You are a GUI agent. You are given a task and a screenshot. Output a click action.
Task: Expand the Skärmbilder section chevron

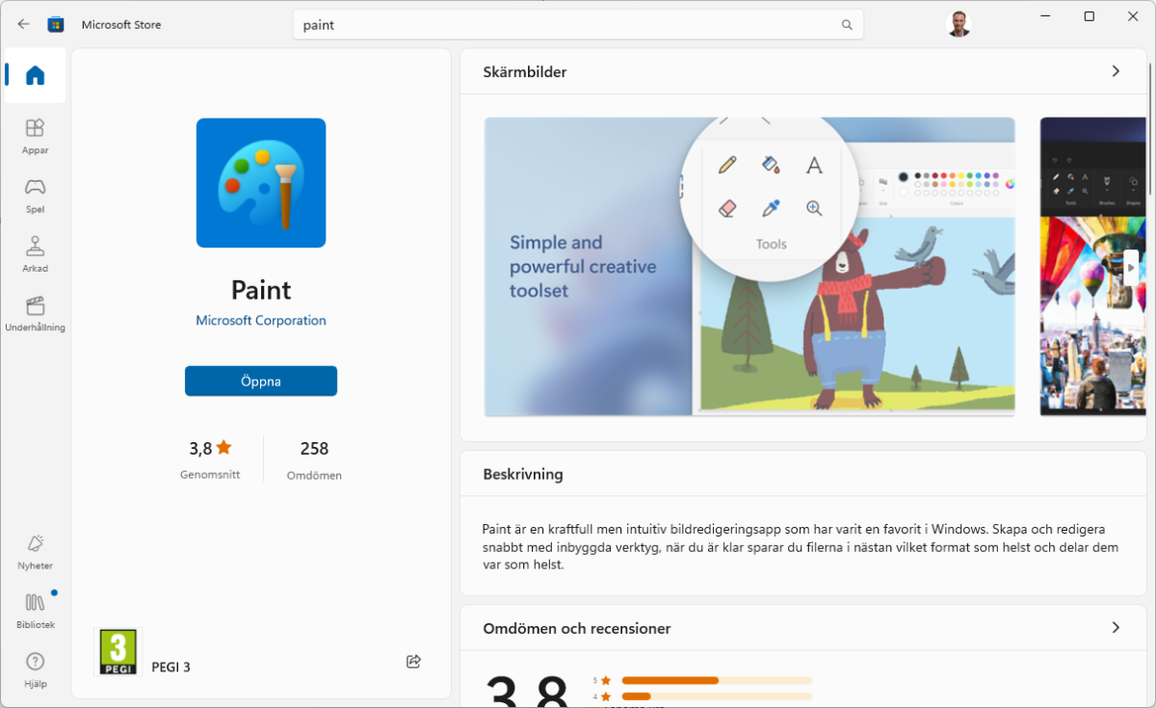[1116, 71]
